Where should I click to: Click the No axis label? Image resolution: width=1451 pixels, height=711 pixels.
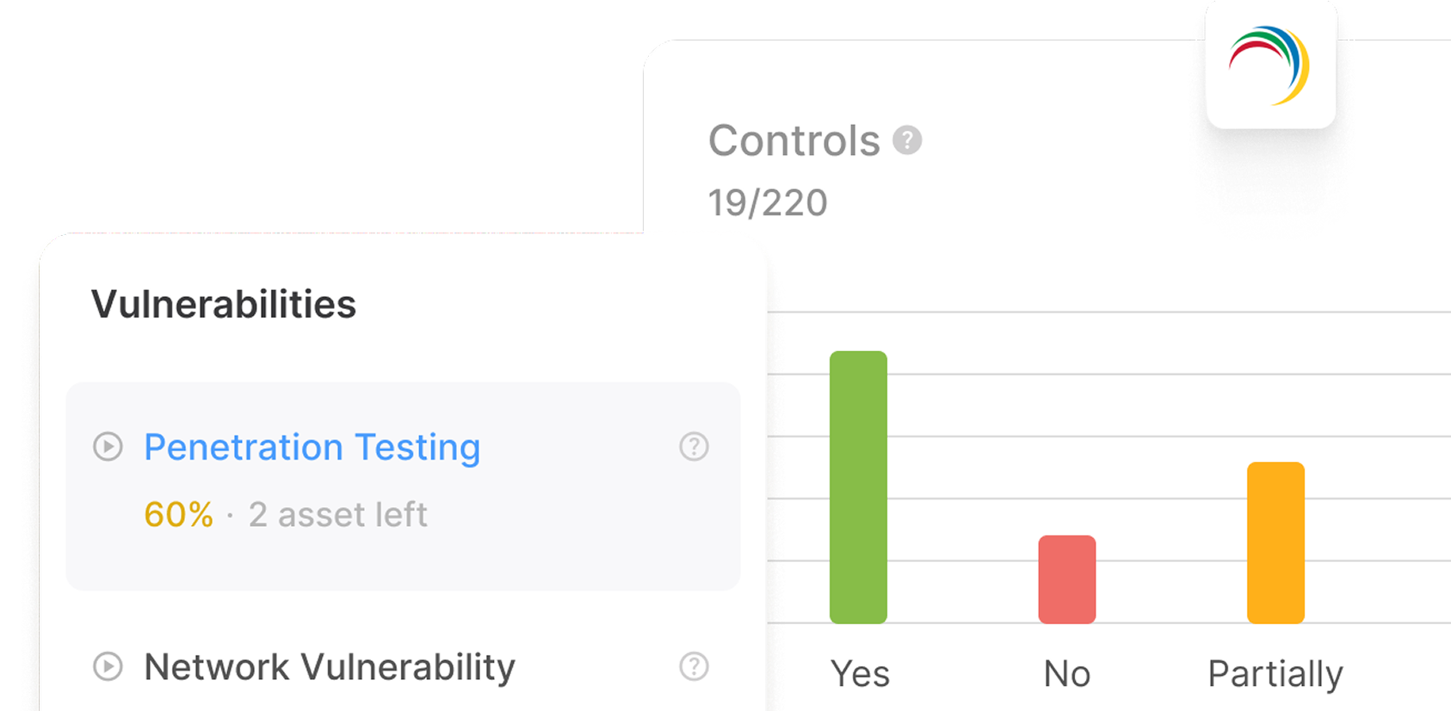1066,674
